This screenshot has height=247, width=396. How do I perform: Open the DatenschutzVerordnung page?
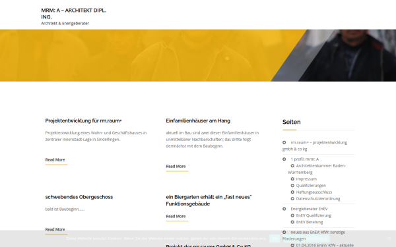pyautogui.click(x=318, y=199)
